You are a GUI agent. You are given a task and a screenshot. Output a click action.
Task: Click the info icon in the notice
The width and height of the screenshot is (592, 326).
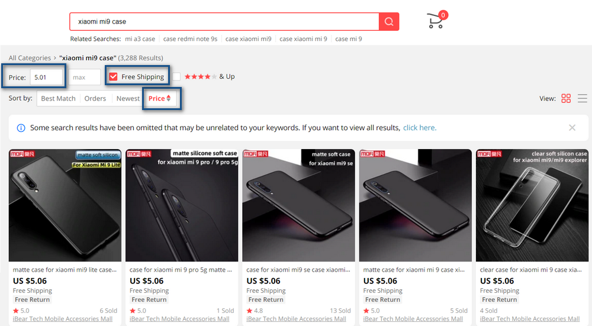coord(21,128)
